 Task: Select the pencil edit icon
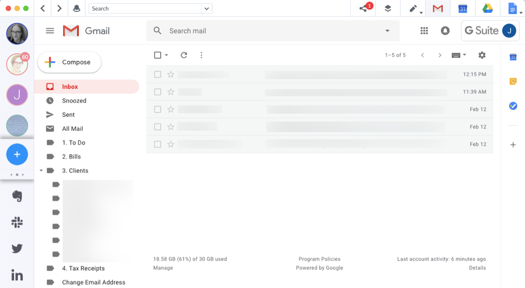(x=413, y=8)
